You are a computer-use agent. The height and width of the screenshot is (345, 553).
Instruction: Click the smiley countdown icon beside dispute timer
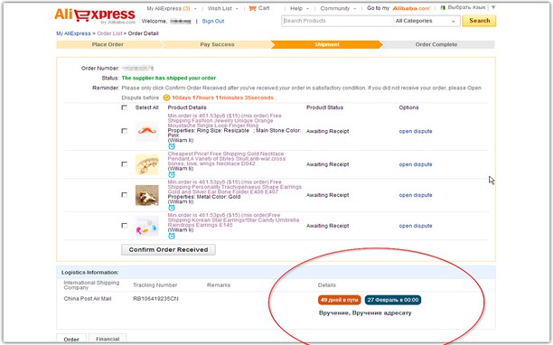point(166,98)
